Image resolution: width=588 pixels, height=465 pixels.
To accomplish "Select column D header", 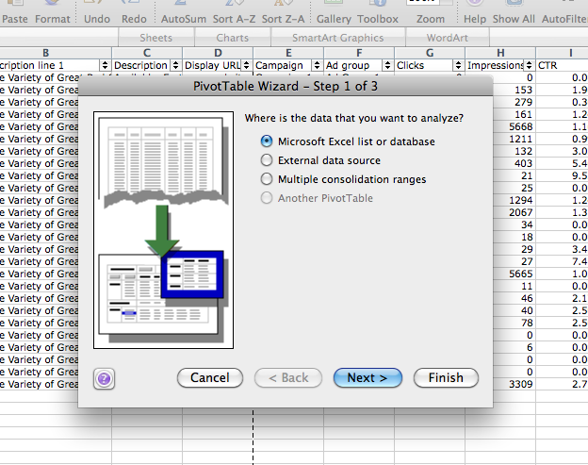I will click(218, 53).
